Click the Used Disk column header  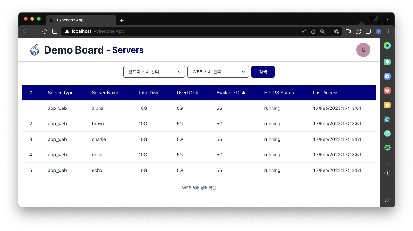pos(187,93)
